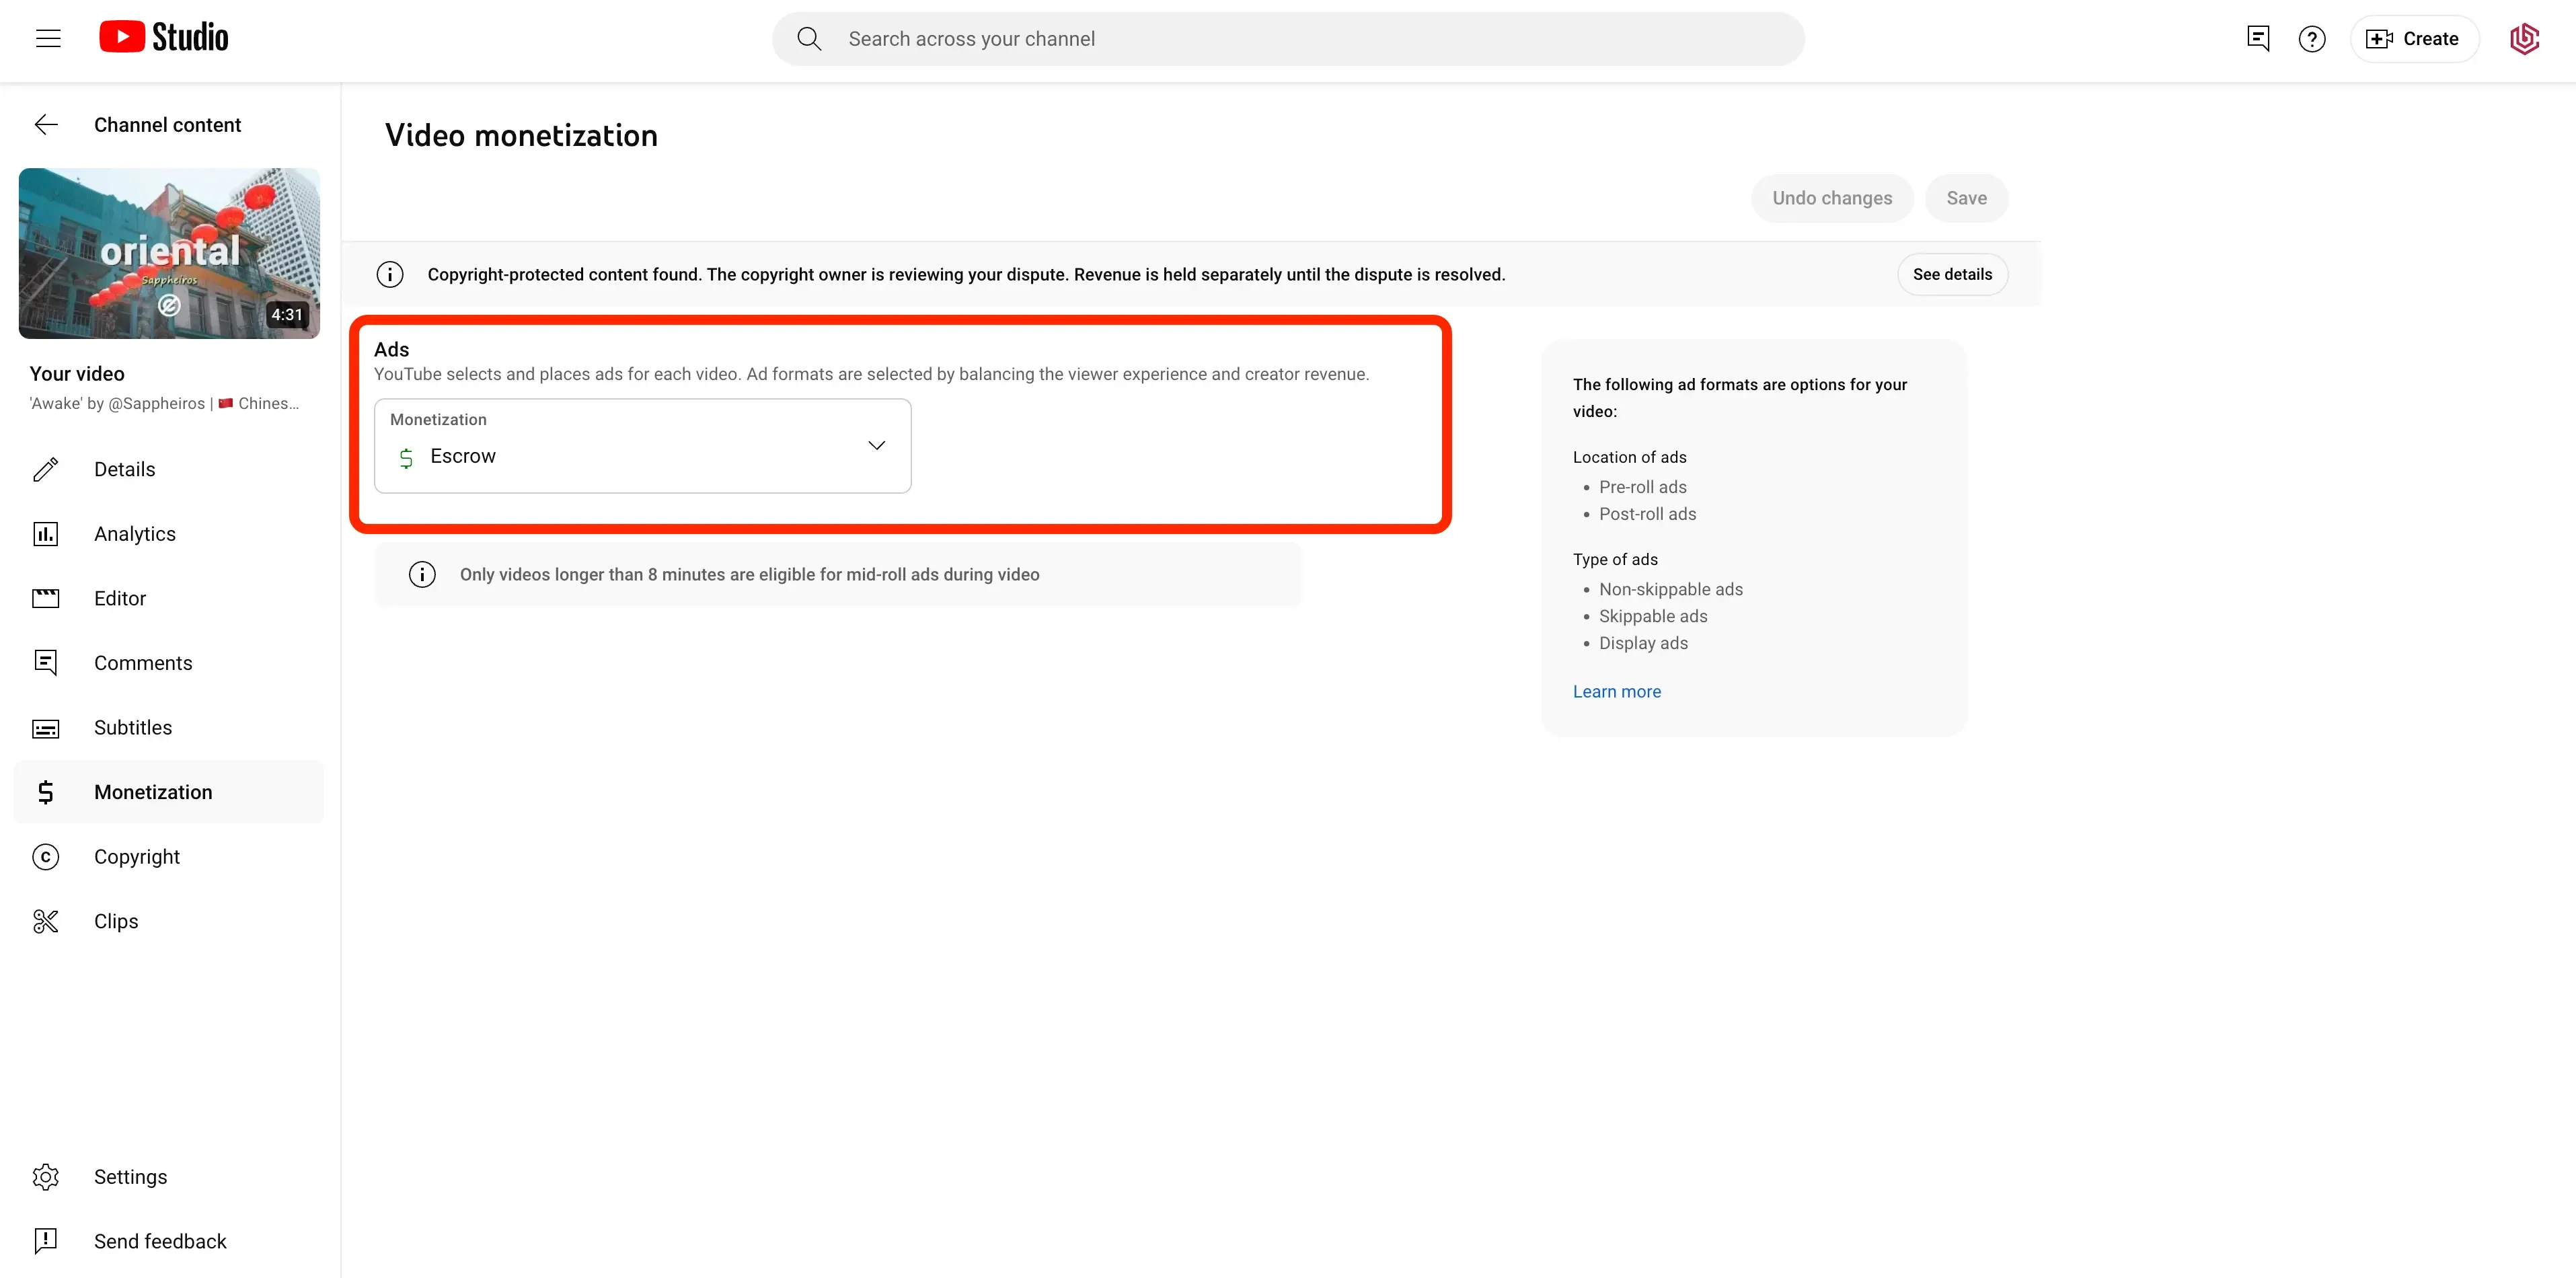Screen dimensions: 2576x1278
Task: Click the Pre-roll ads list entry
Action: tap(1642, 487)
